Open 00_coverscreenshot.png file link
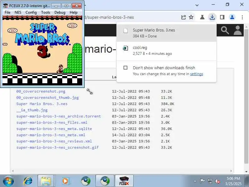249x187 pixels. [x=41, y=91]
